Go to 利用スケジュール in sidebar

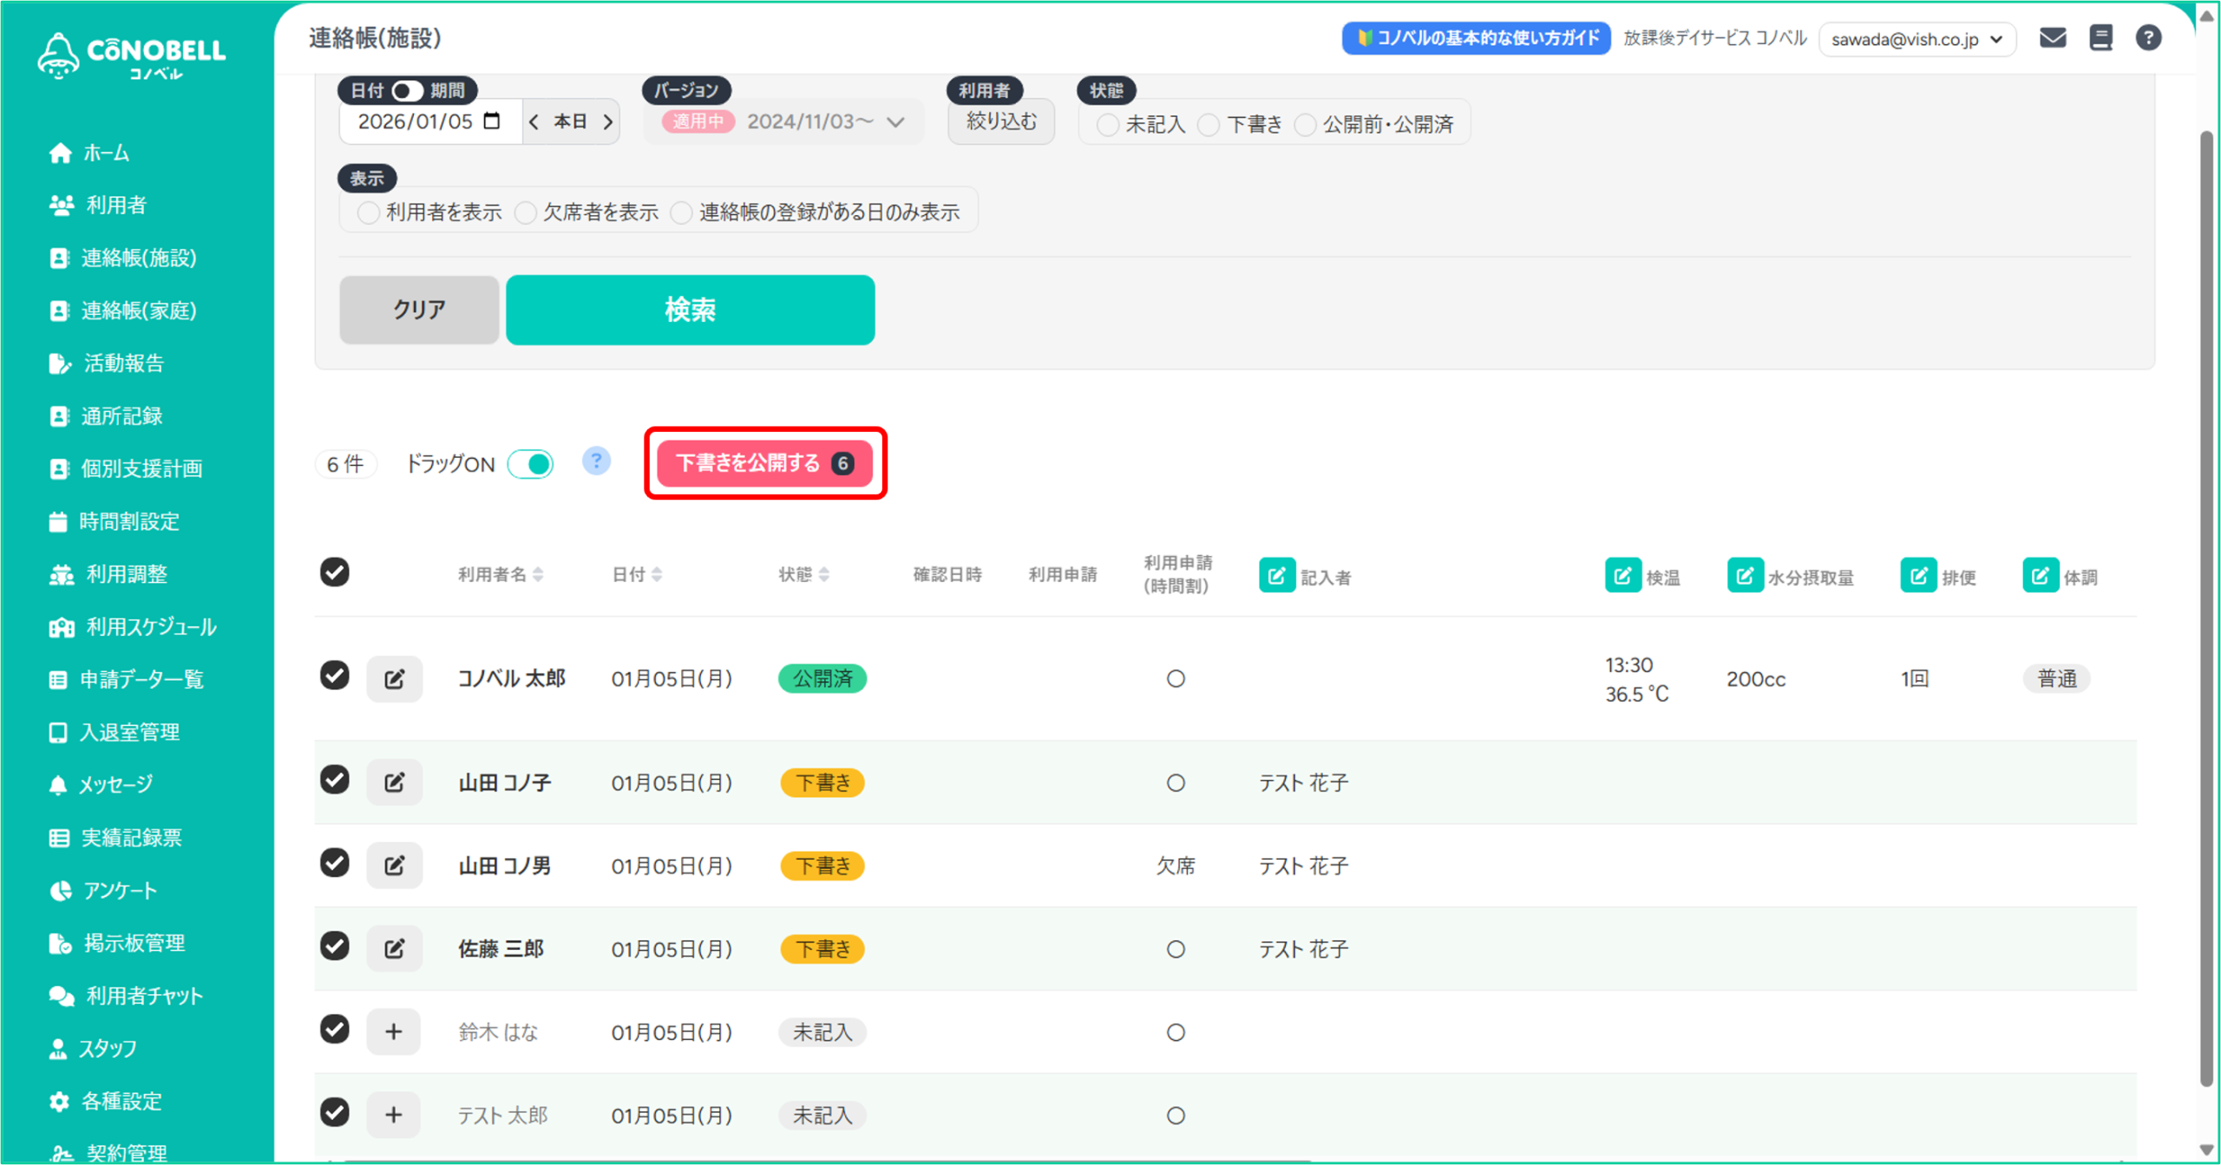point(151,626)
